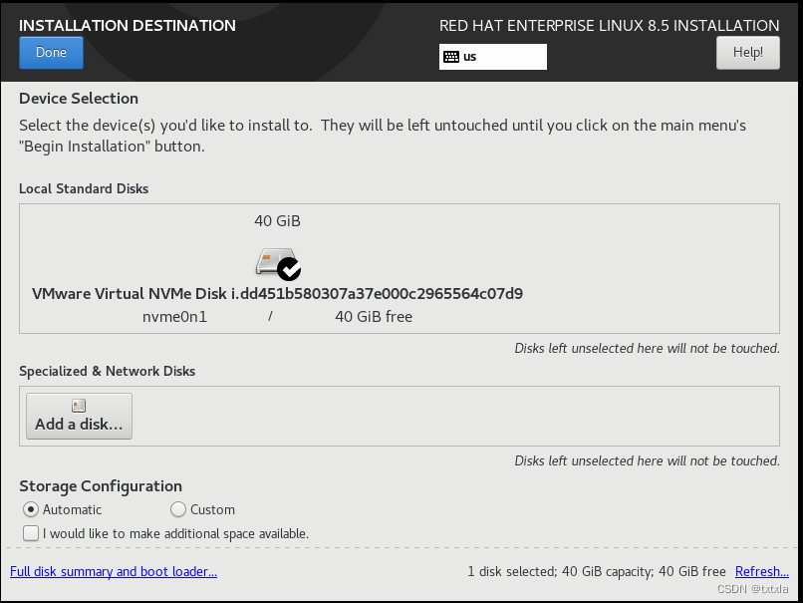This screenshot has height=603, width=803.
Task: Open the Help! button
Action: pos(747,52)
